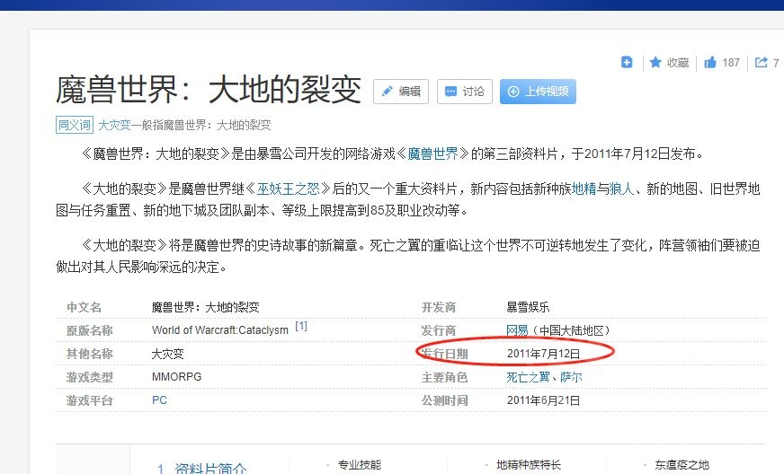Click the World of Warcraft:Cataclysm value
This screenshot has height=474, width=784.
tap(220, 330)
